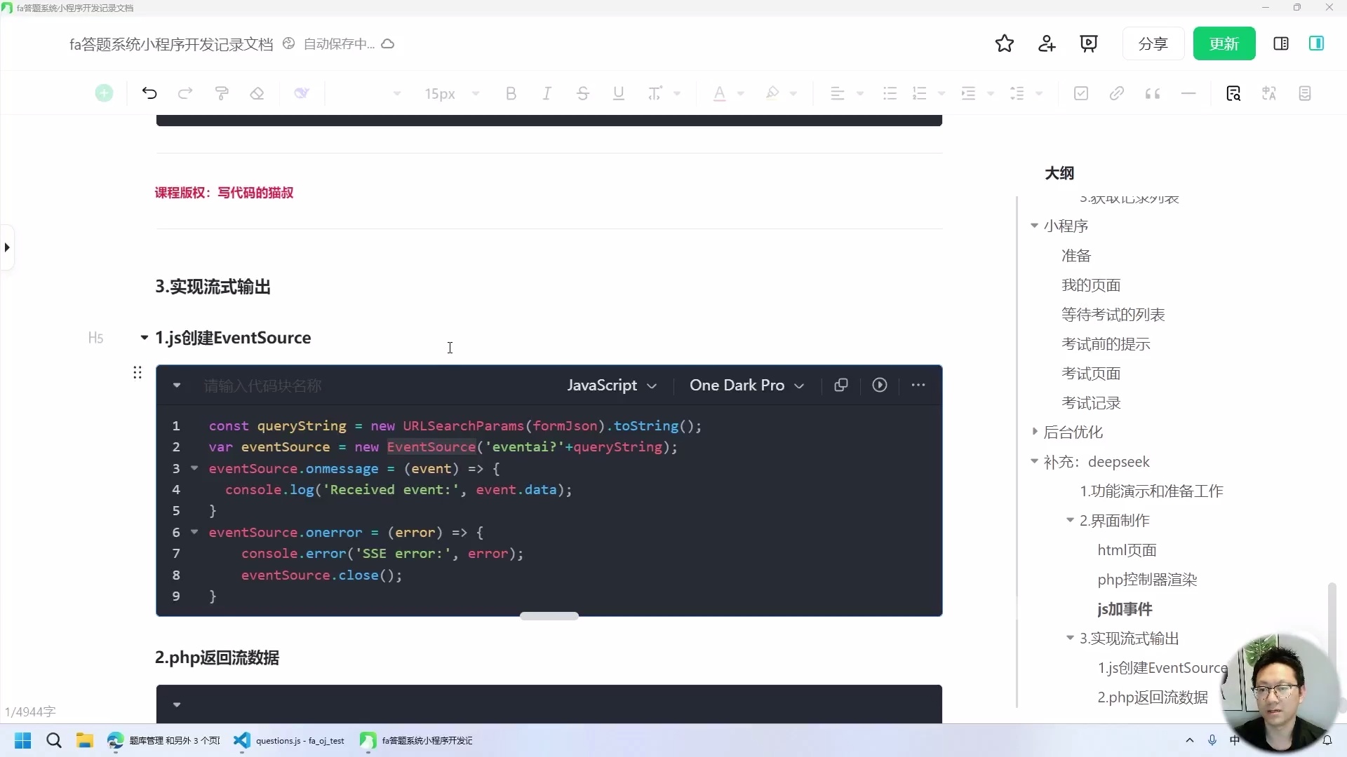Expand the 后台优化 outline section
The width and height of the screenshot is (1347, 757).
click(1035, 432)
